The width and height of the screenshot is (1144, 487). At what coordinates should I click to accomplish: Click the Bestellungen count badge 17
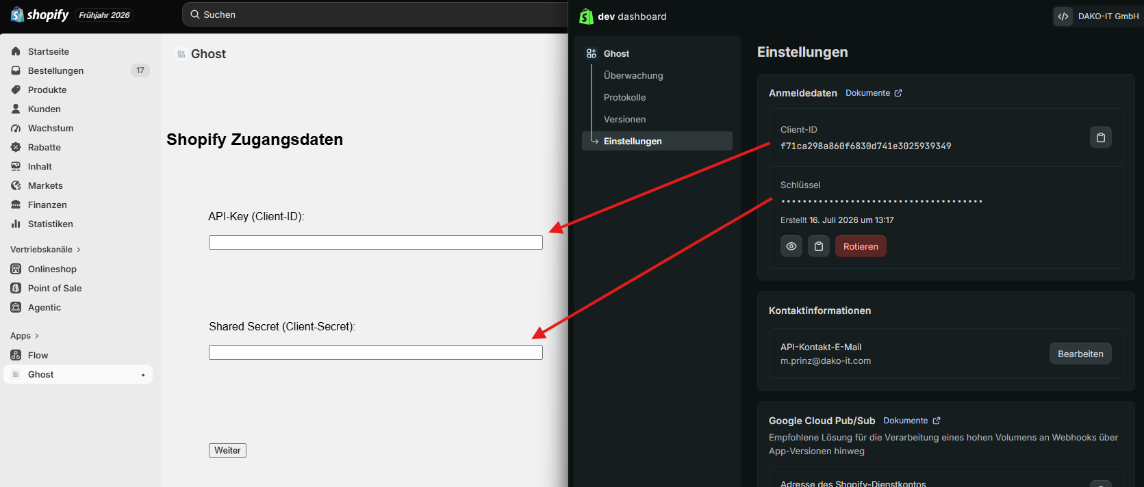coord(140,70)
